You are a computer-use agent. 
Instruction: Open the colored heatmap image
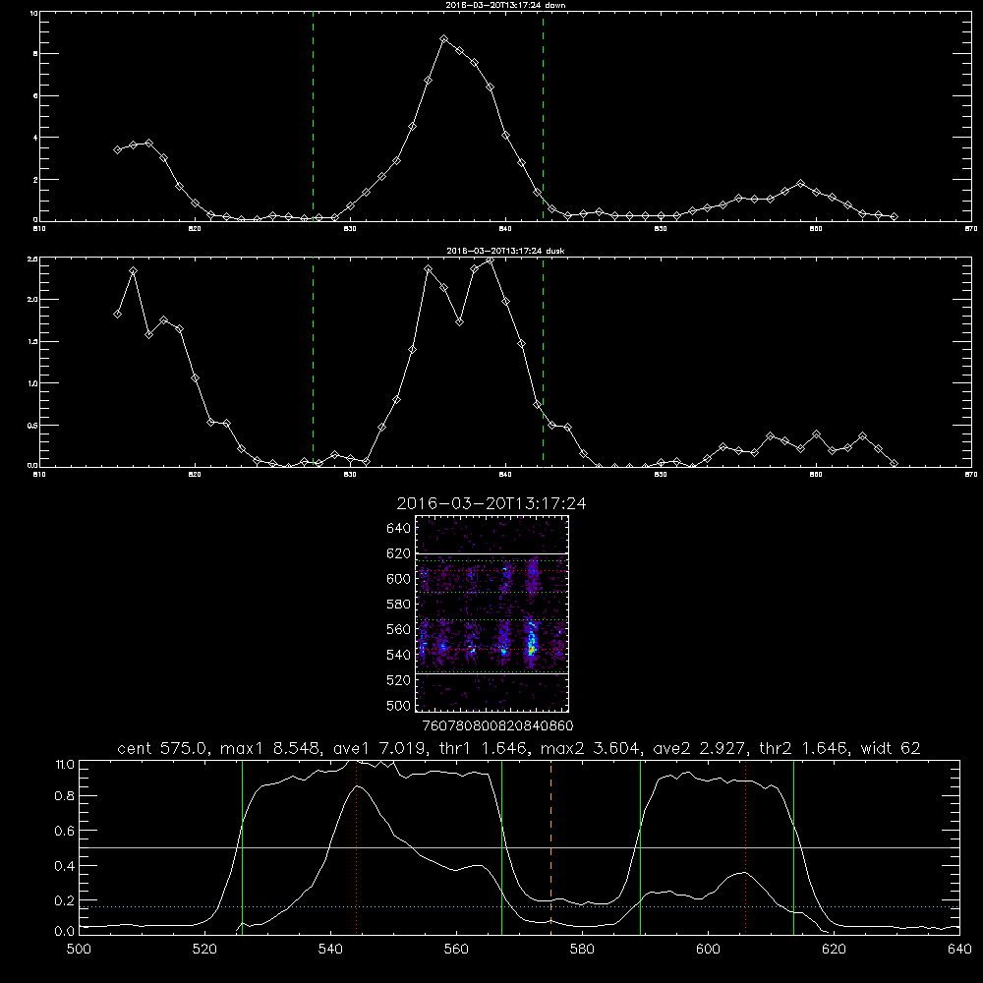(x=492, y=613)
